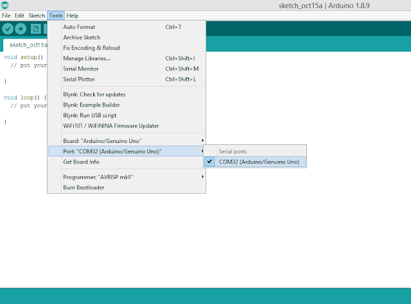Image resolution: width=411 pixels, height=304 pixels.
Task: Choose Fix Encoding & Reload
Action: click(x=127, y=48)
